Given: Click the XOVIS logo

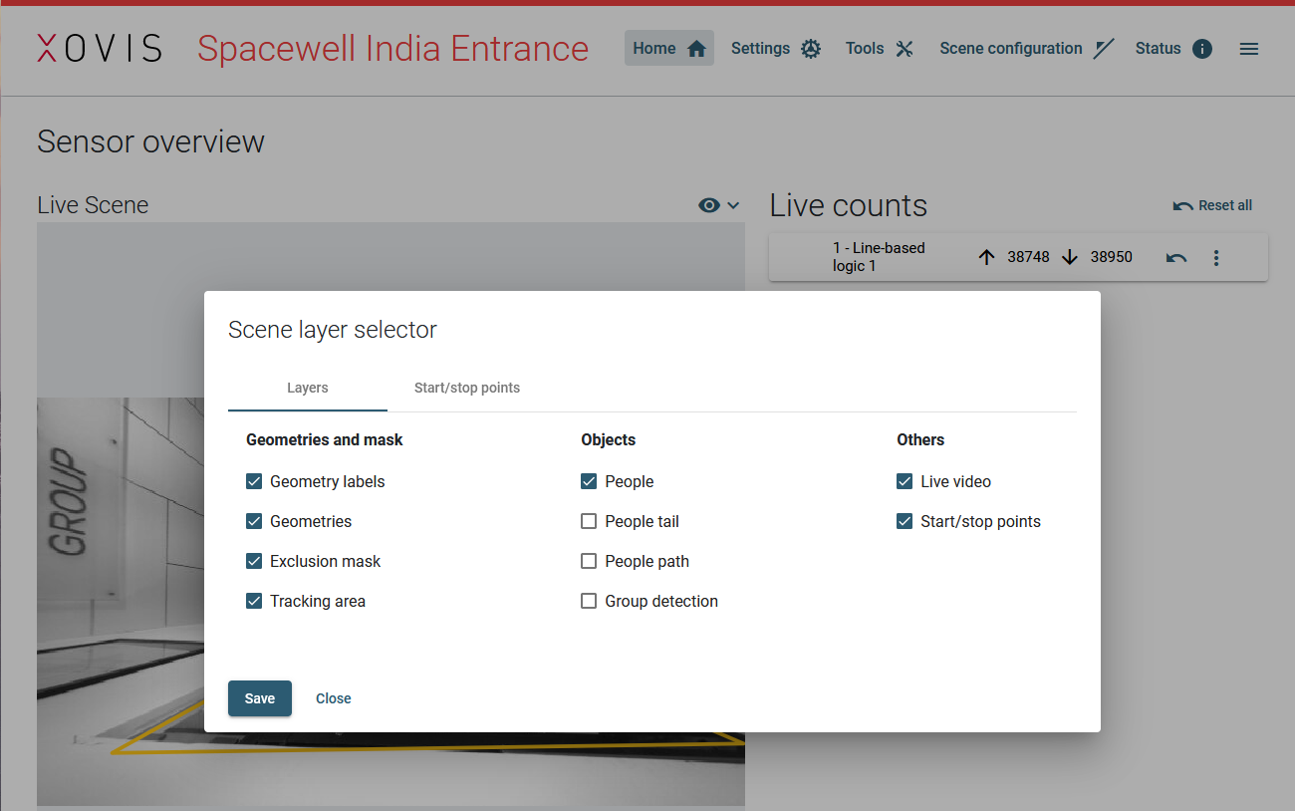Looking at the screenshot, I should click(x=99, y=48).
